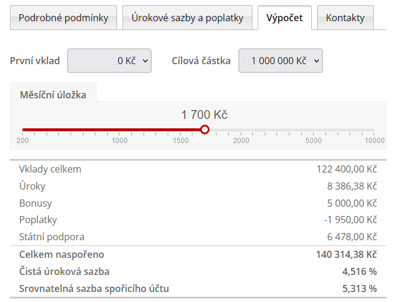Set monthly deposit slider to 5000
396x302 pixels.
[314, 130]
